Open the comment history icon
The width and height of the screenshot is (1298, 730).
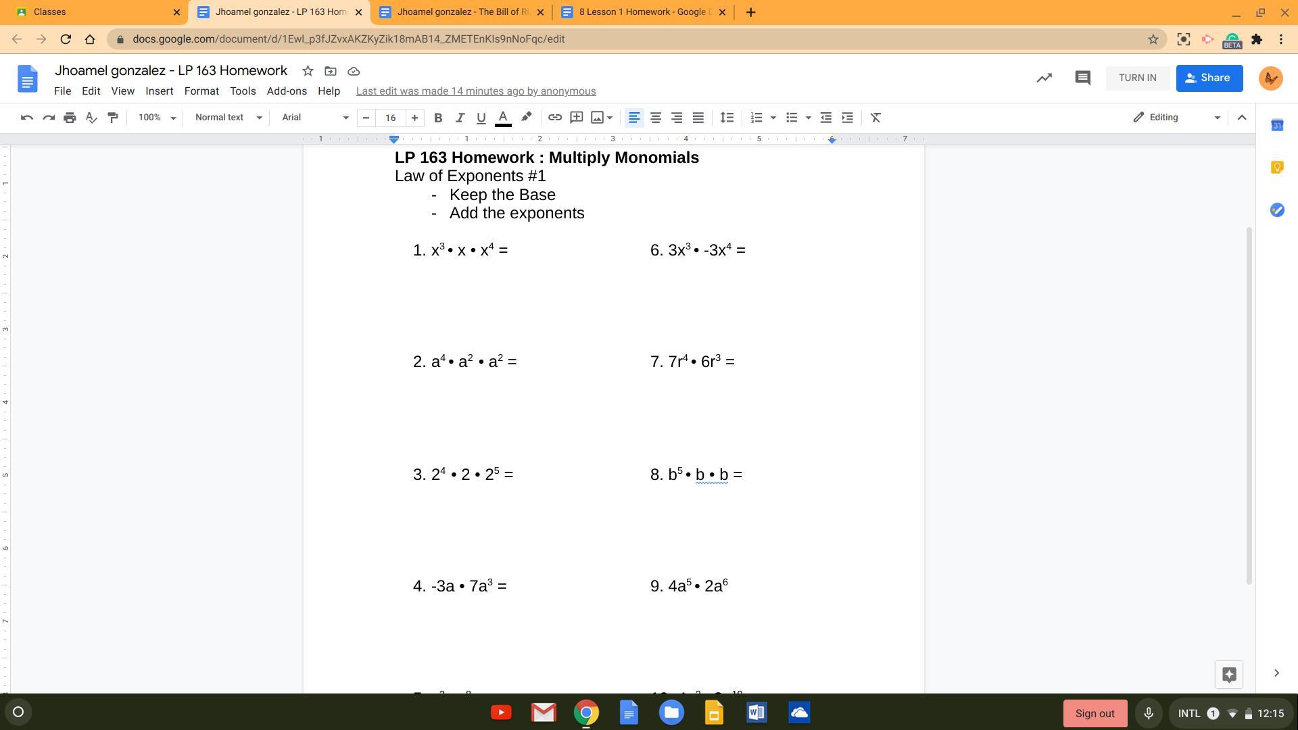1082,78
